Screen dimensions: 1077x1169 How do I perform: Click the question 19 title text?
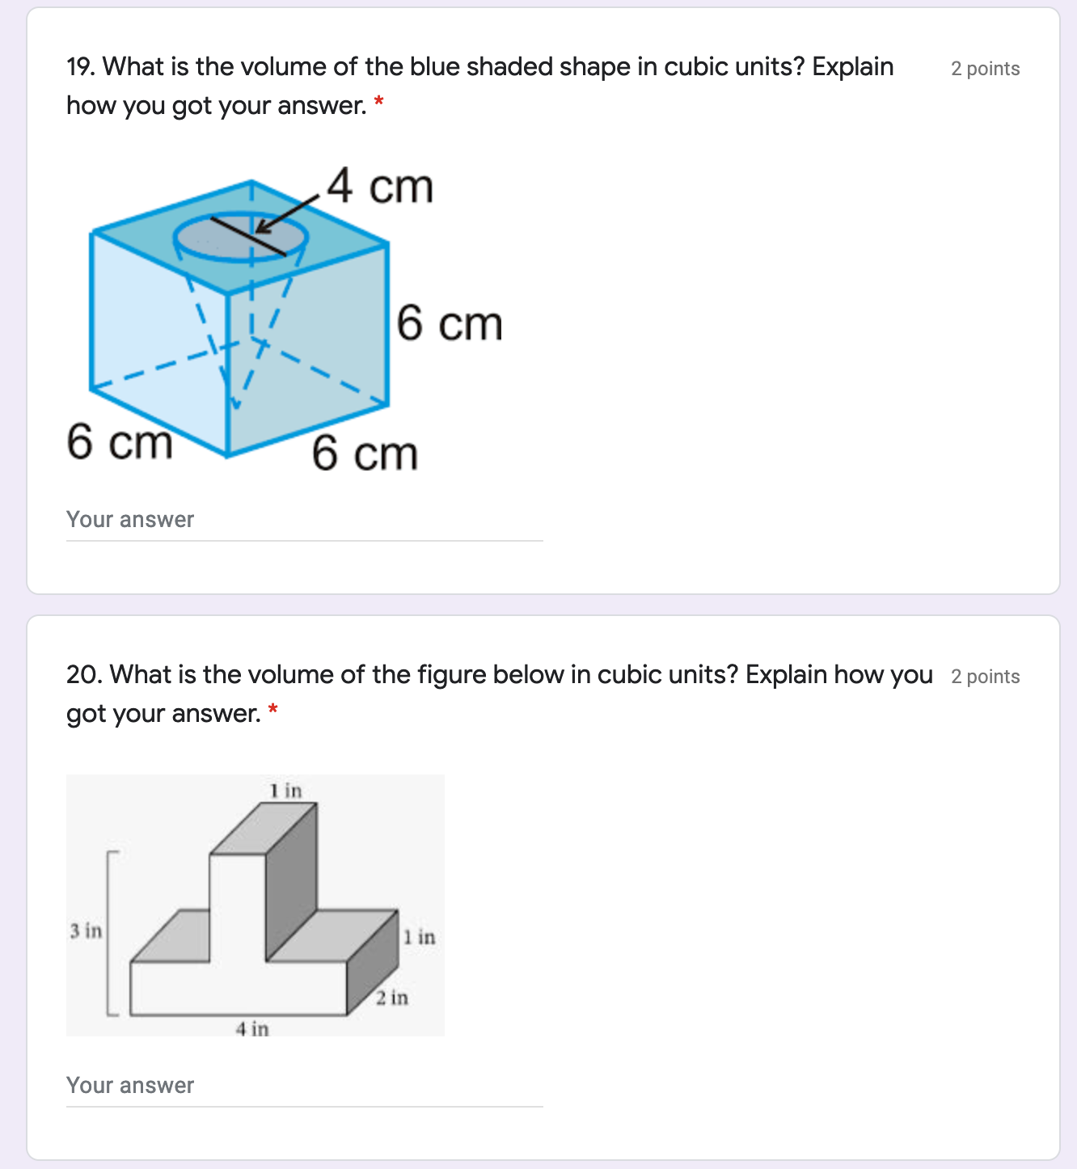480,86
